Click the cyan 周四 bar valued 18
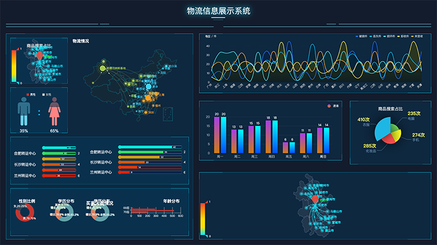437x245 pixels. pyautogui.click(x=275, y=136)
